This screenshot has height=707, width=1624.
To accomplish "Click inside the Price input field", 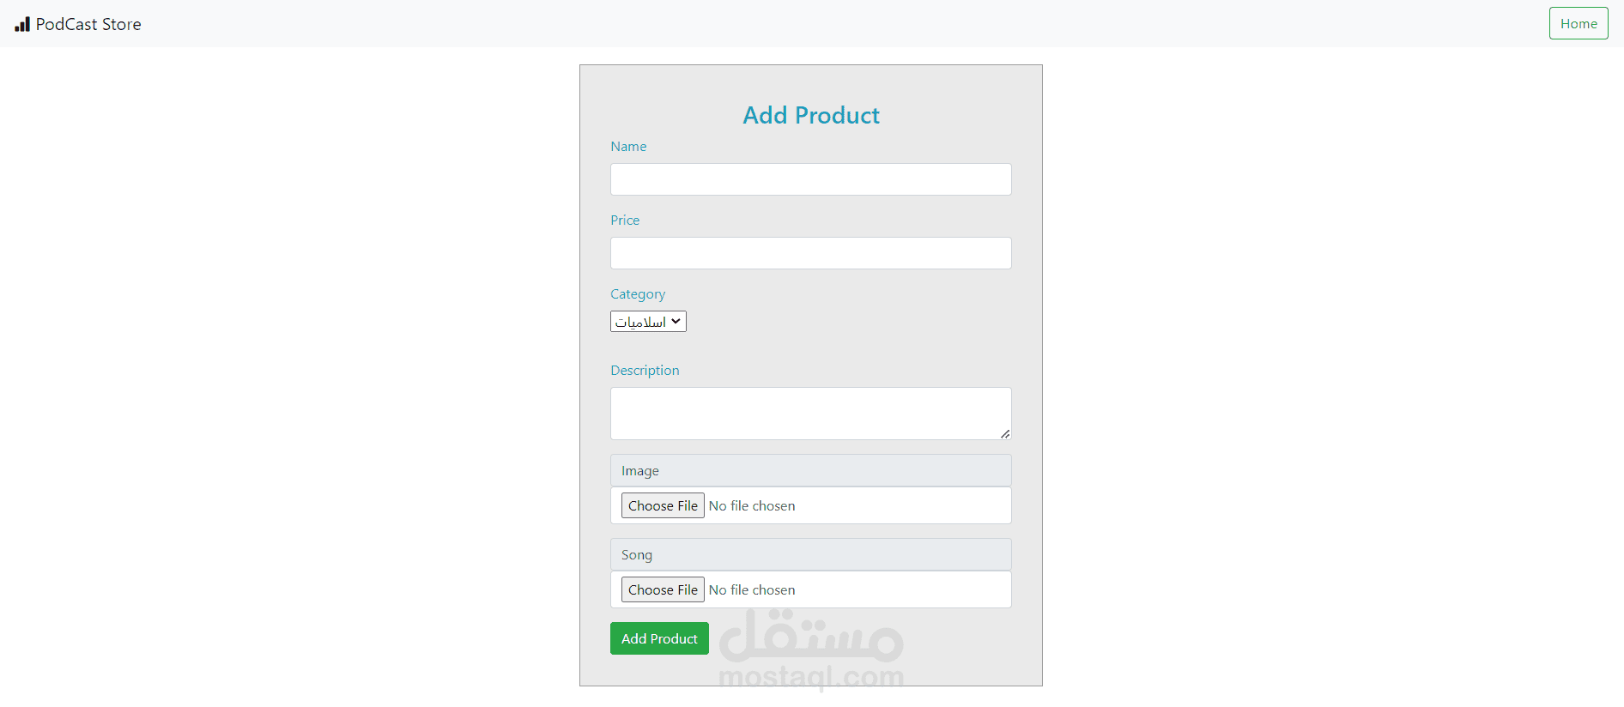I will click(x=810, y=253).
